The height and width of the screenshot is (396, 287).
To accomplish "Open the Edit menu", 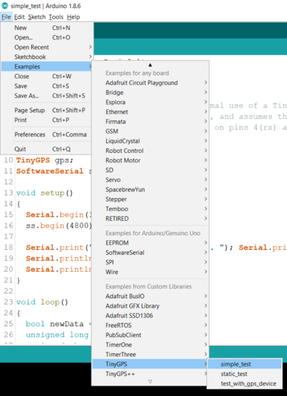I will pos(19,17).
